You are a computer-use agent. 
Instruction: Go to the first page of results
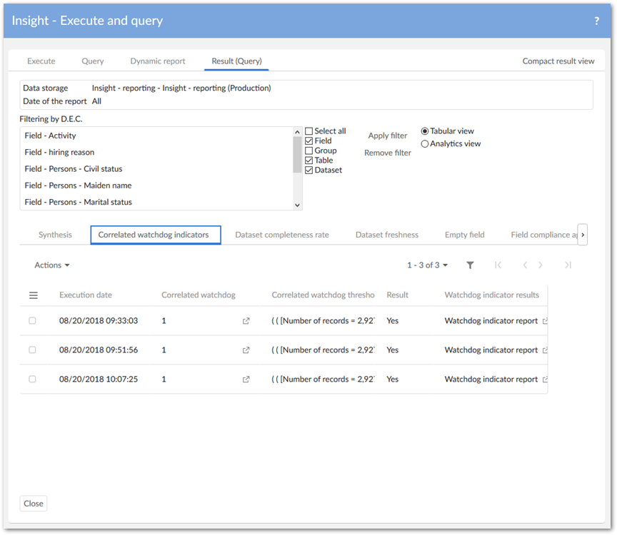pyautogui.click(x=498, y=265)
